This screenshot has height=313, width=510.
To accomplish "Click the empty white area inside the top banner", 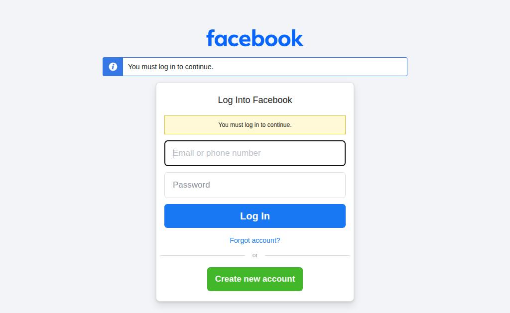I will pos(309,67).
